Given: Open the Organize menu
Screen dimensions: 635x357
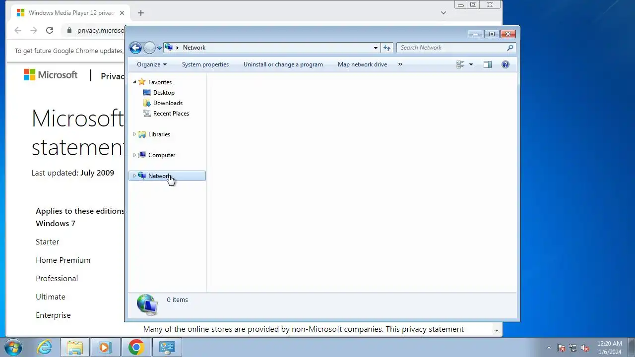Looking at the screenshot, I should pyautogui.click(x=152, y=64).
